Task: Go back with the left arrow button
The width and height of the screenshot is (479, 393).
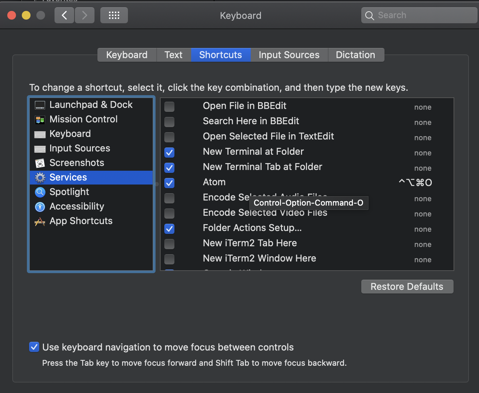Action: [x=64, y=15]
